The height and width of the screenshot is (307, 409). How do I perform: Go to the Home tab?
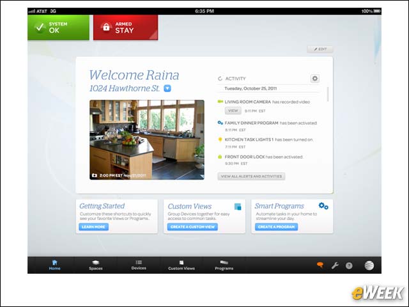(54, 265)
